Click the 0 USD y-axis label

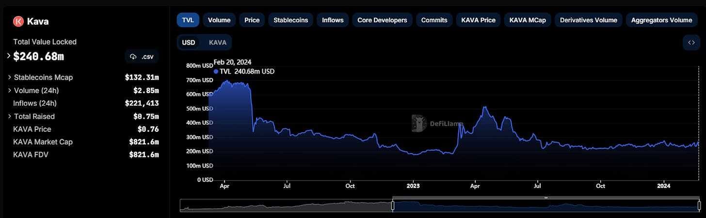click(204, 180)
